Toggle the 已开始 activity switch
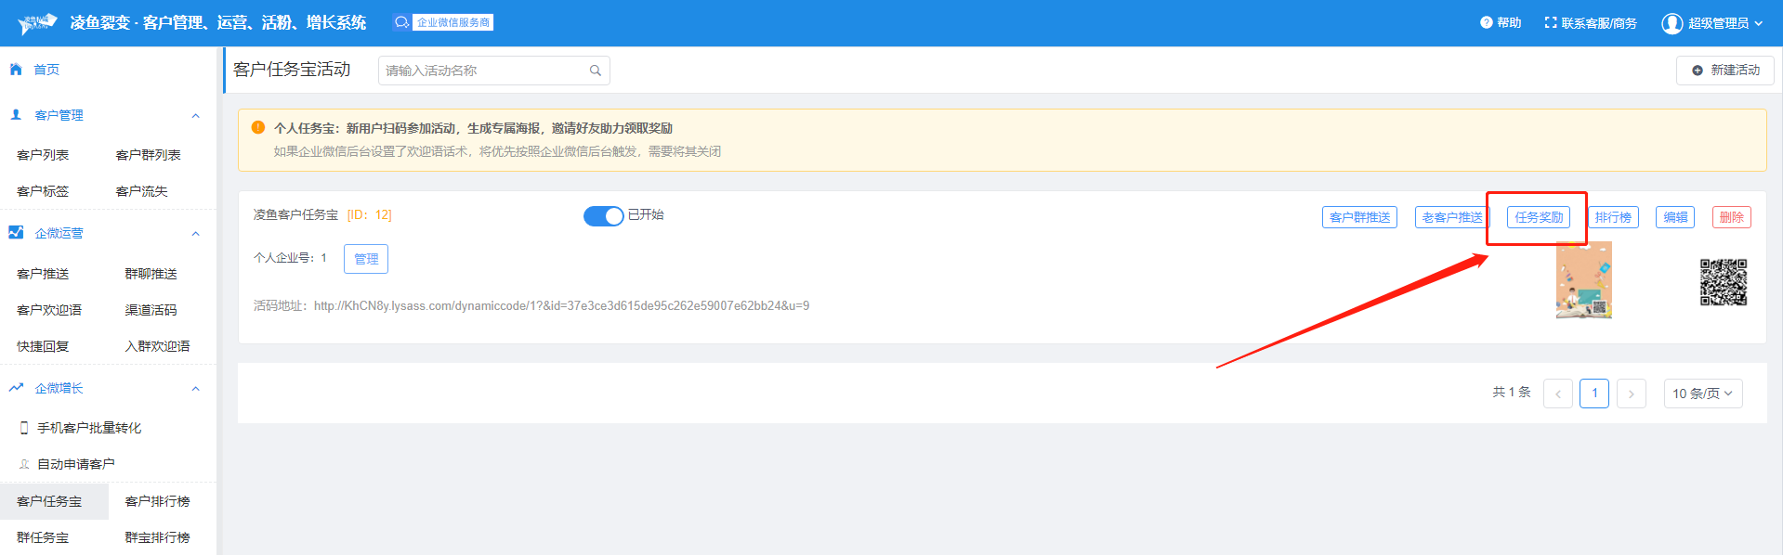 (x=603, y=215)
